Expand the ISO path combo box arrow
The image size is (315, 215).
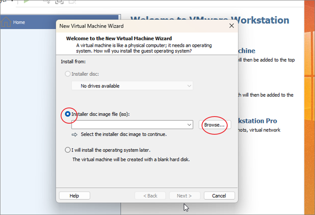[189, 125]
